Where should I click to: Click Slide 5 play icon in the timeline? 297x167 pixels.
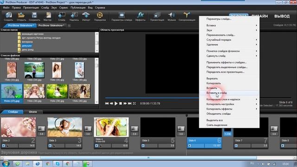143,146
